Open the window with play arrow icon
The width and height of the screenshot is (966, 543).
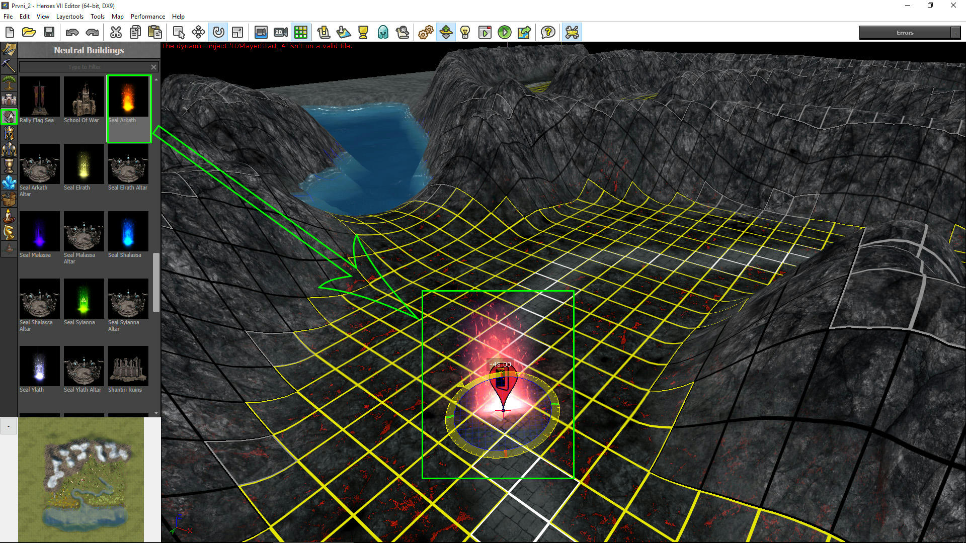point(485,33)
